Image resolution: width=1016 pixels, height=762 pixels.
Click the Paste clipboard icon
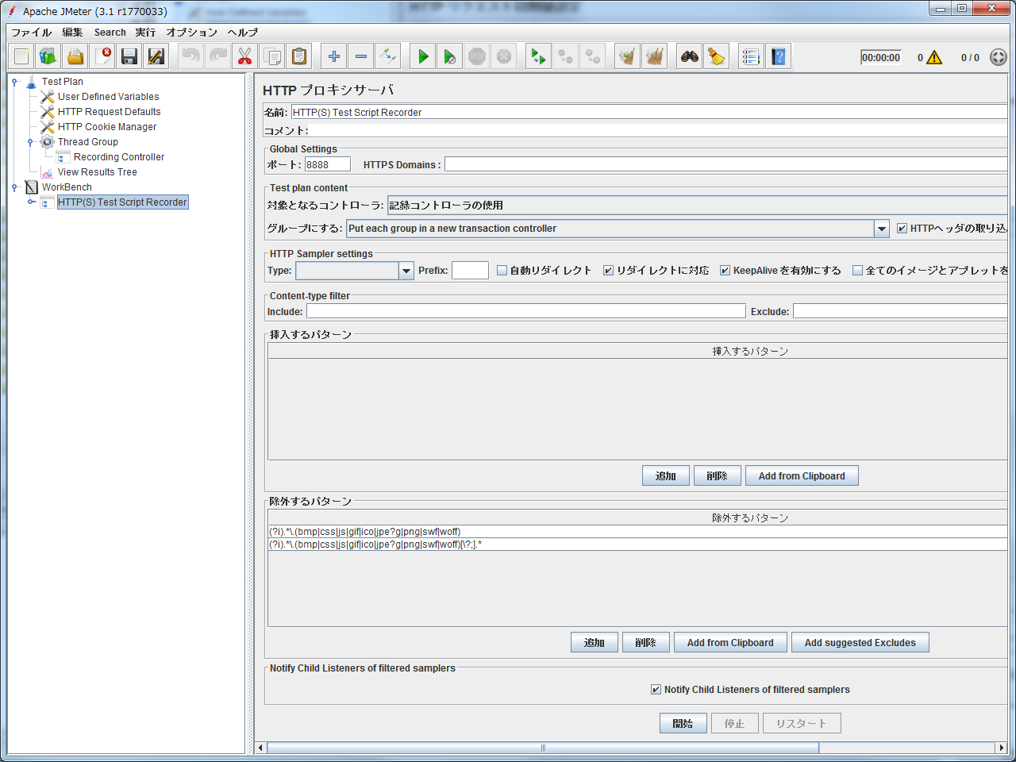299,56
